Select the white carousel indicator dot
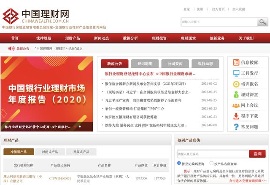The image size is (270, 185). click(x=80, y=126)
